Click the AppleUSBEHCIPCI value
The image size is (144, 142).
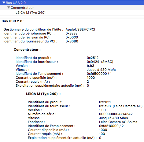pos(80,29)
